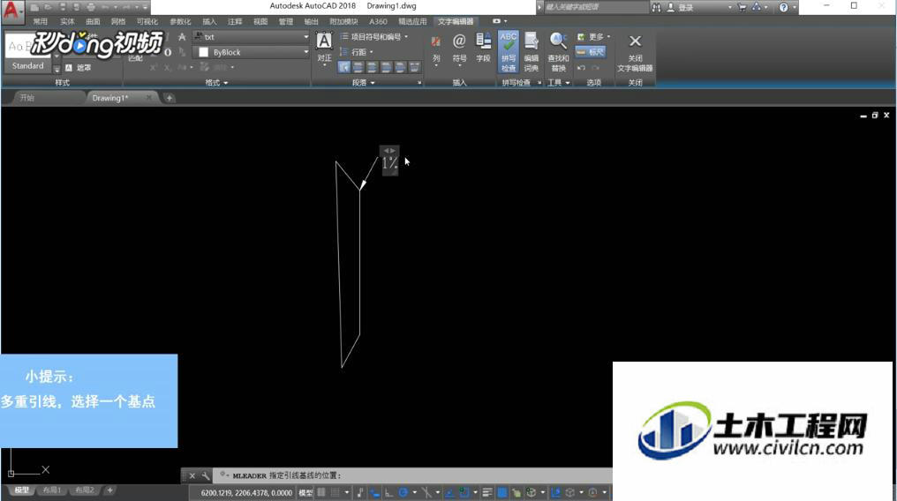
Task: Toggle the drawing grid display
Action: tap(321, 492)
